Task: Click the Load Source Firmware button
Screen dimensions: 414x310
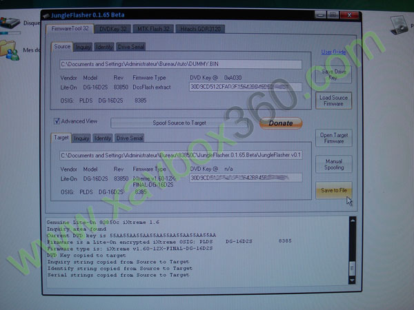Action: tap(333, 101)
